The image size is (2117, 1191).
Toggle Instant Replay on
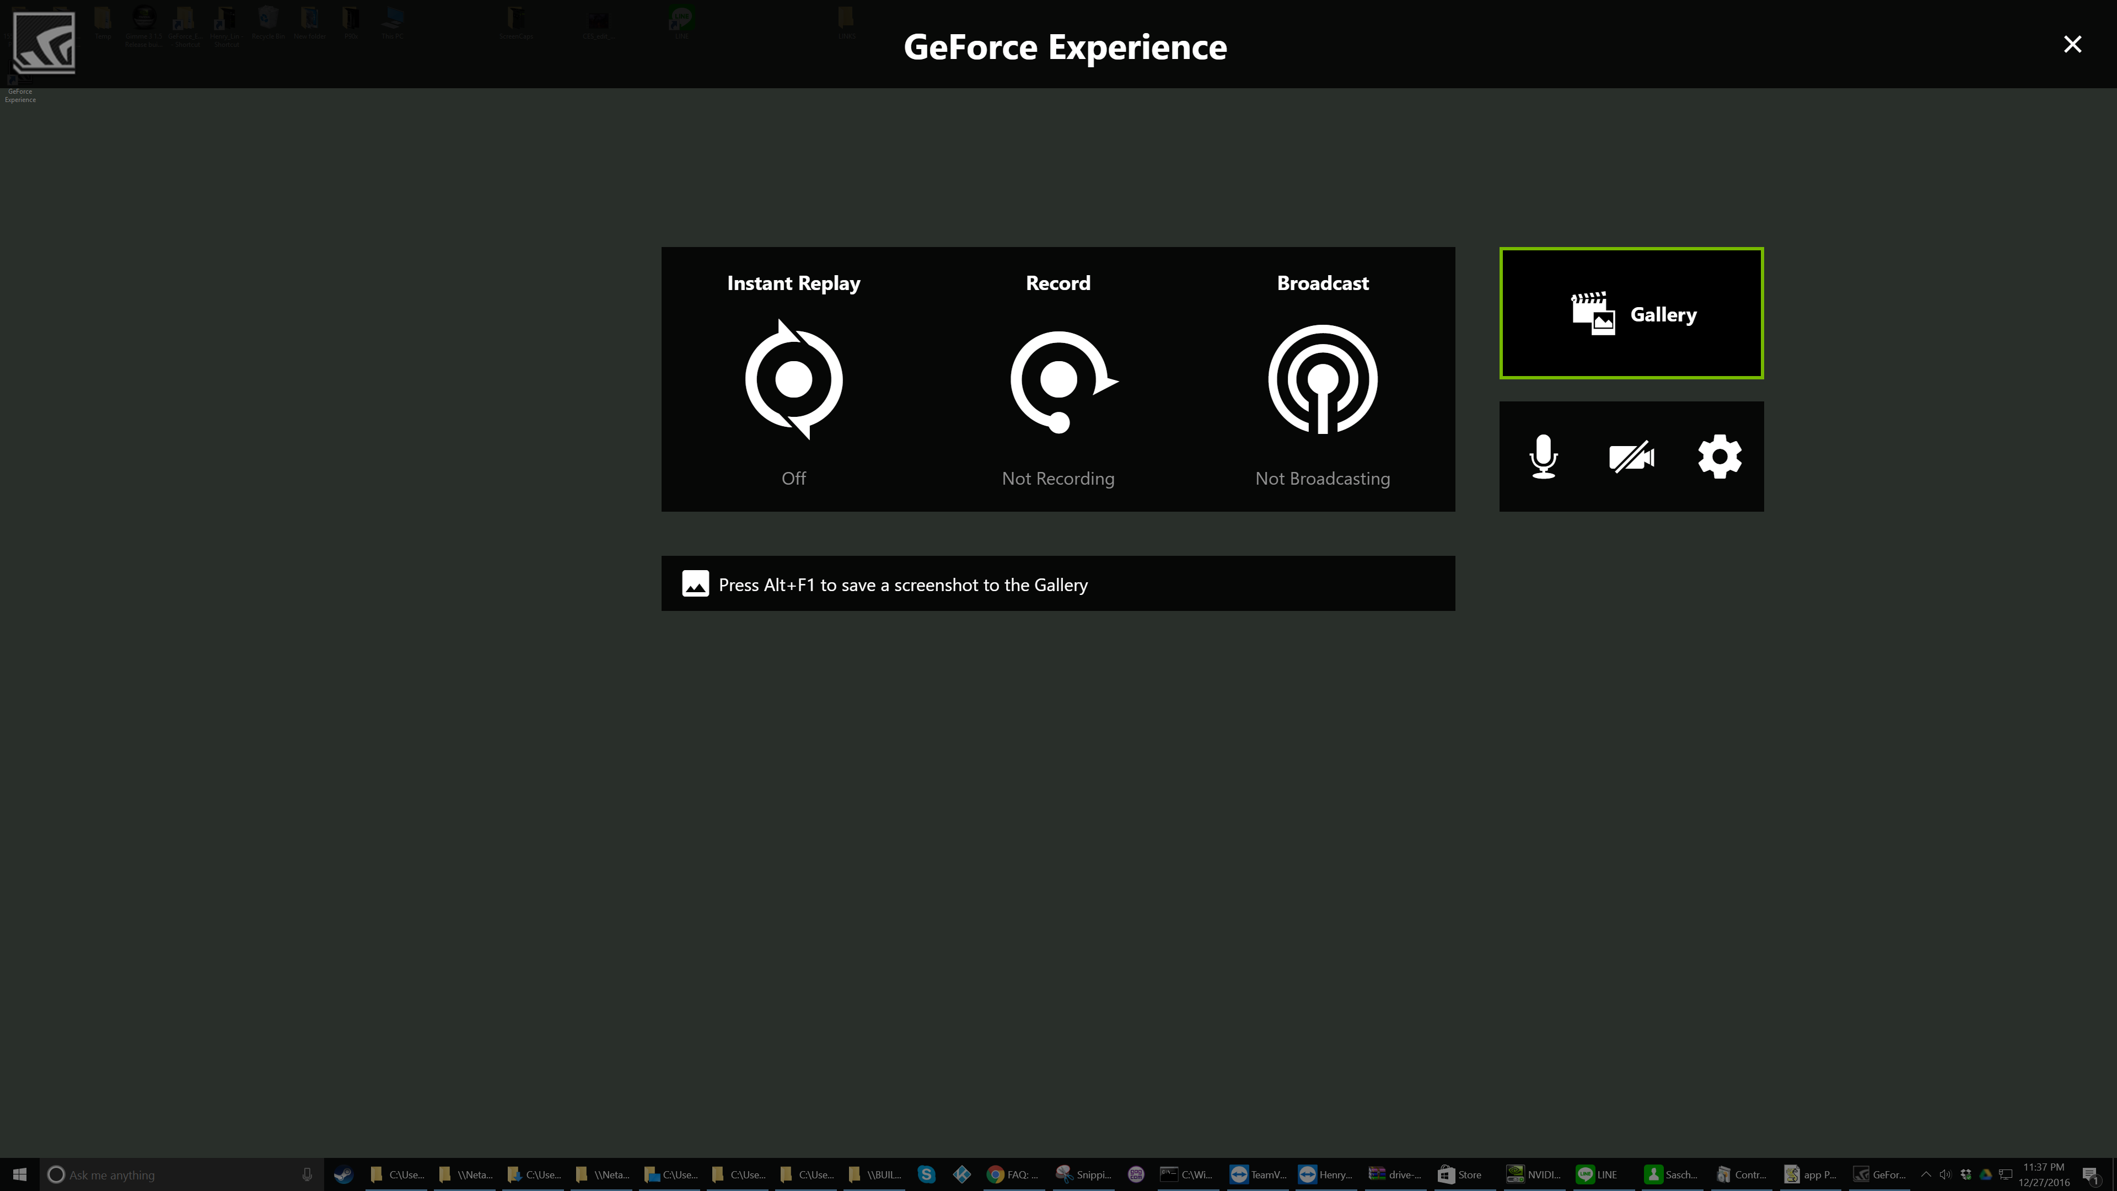pyautogui.click(x=793, y=380)
